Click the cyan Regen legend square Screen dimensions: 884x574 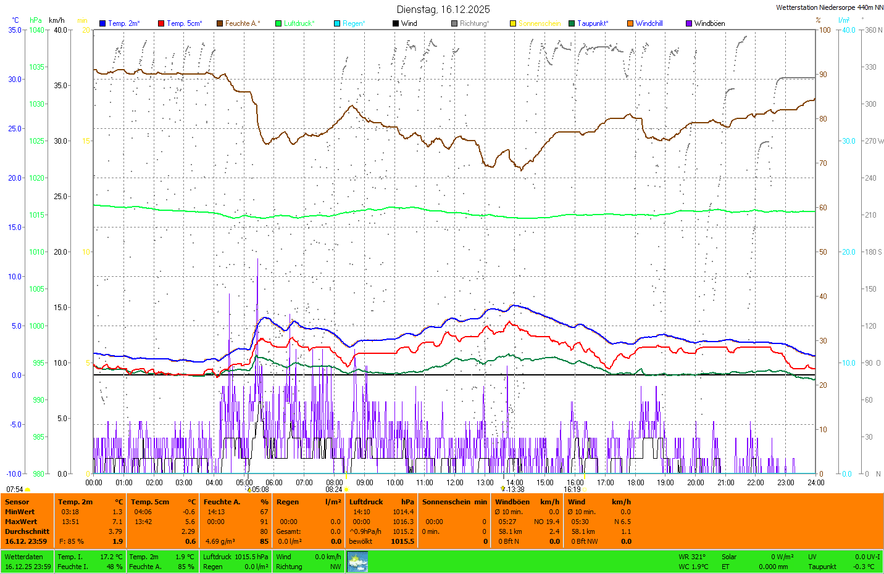337,23
